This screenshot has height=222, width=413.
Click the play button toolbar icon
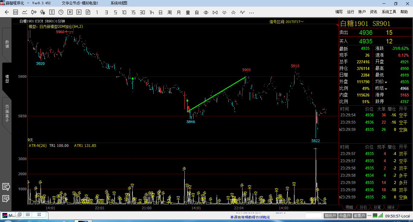[79, 12]
